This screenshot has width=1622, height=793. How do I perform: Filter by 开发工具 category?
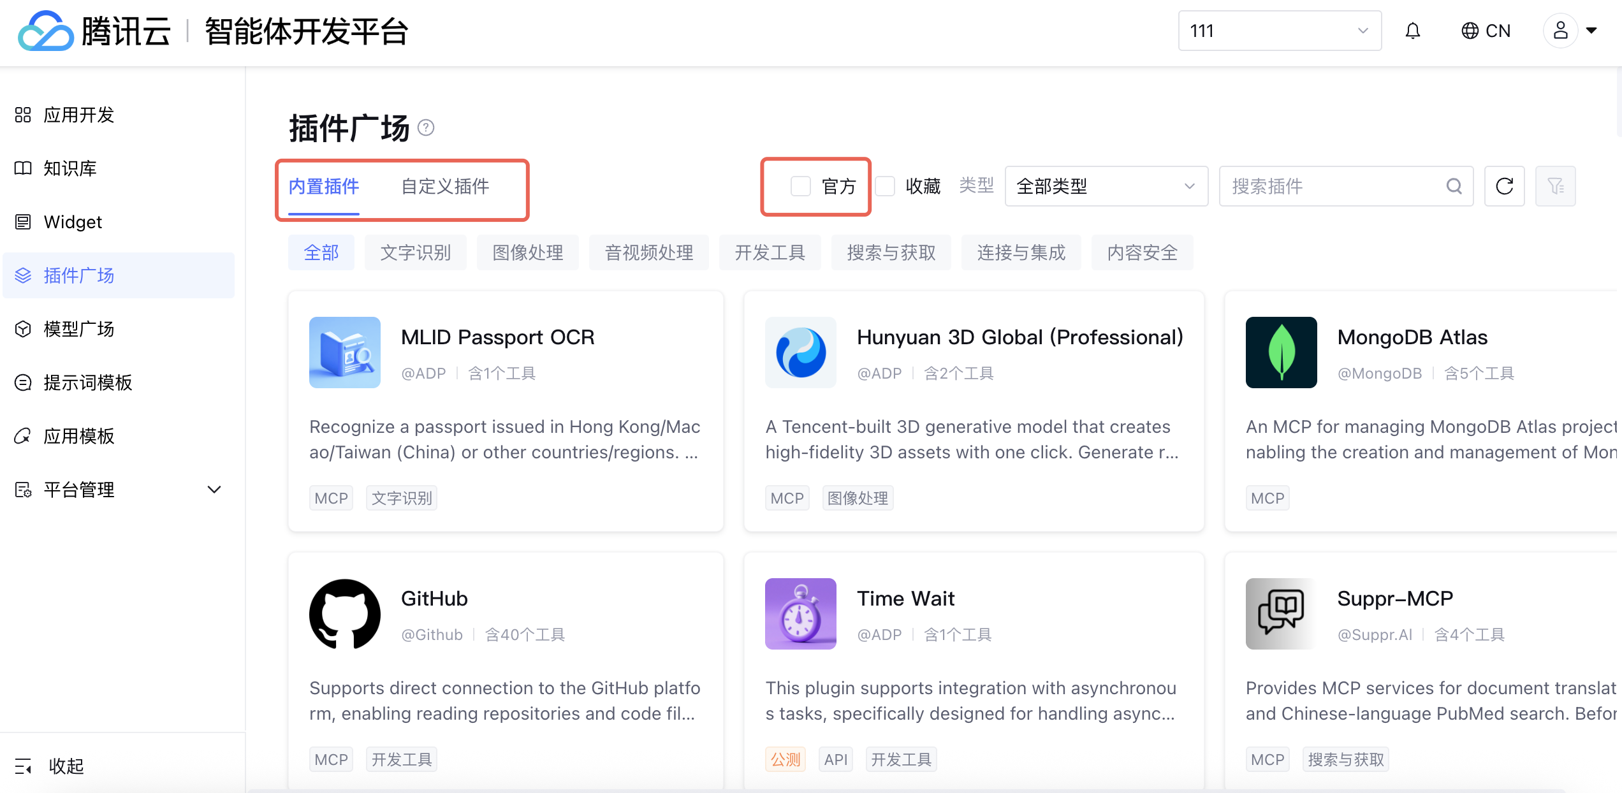pyautogui.click(x=770, y=252)
